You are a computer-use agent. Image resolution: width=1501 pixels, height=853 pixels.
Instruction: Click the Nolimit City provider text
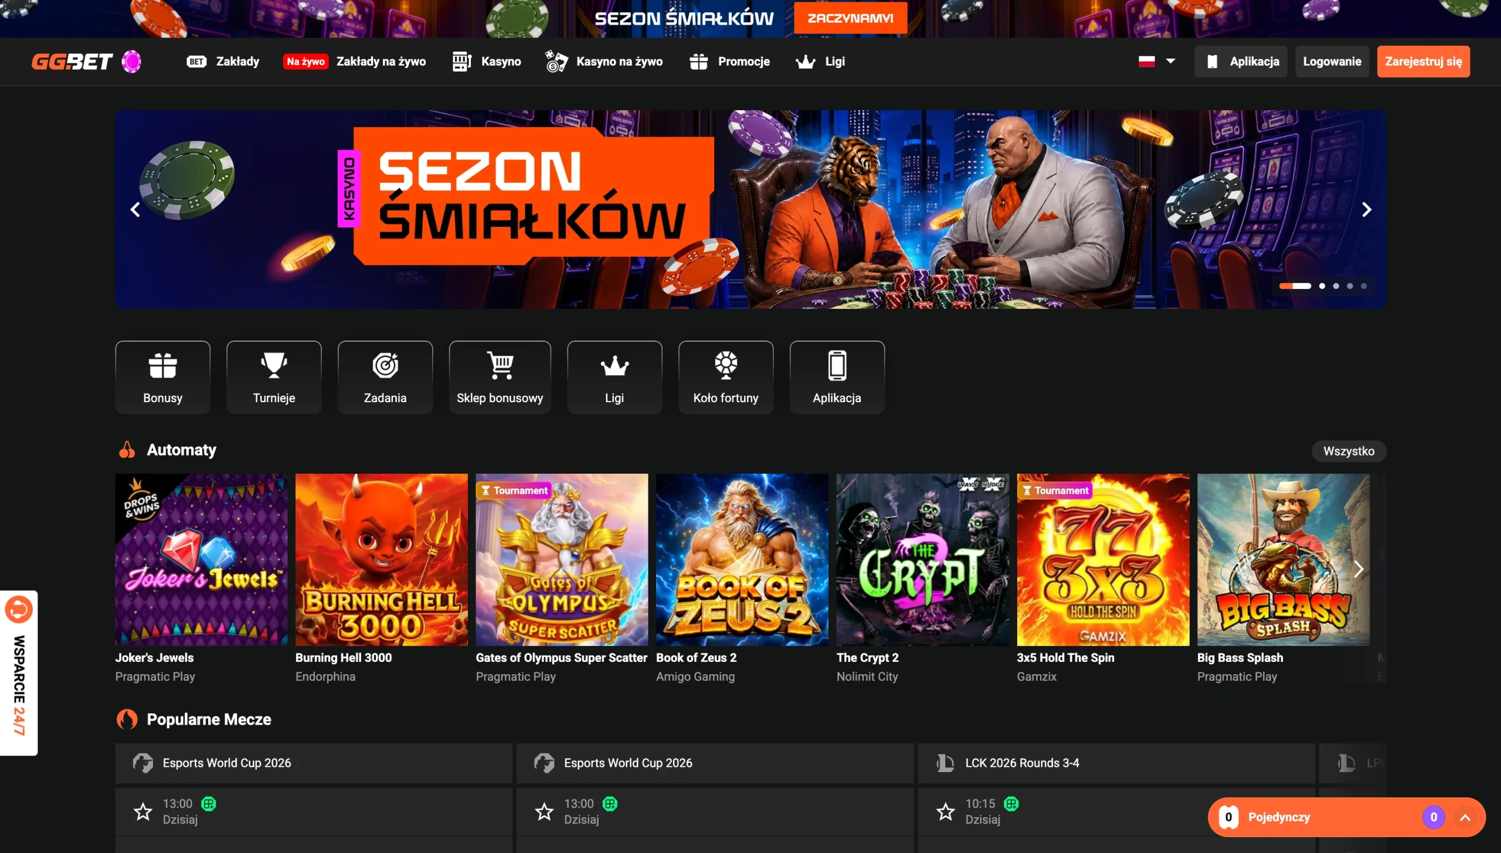pos(867,677)
